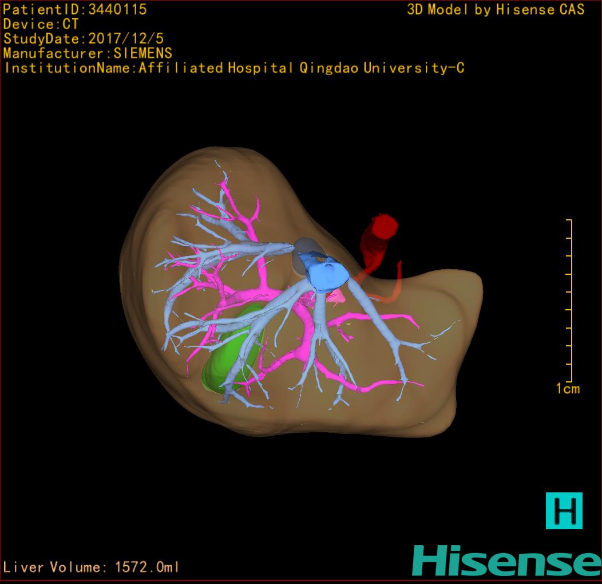Click the Liver Volume 1572.0ml readout

[x=92, y=567]
